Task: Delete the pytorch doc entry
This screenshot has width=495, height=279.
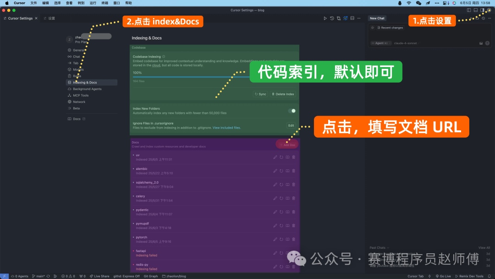Action: tap(294, 239)
